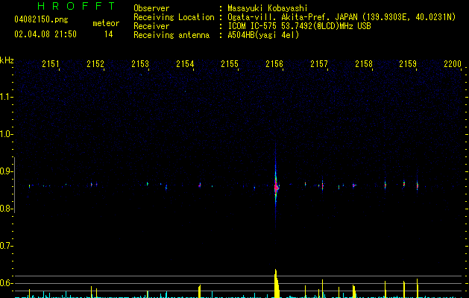The width and height of the screenshot is (469, 298).
Task: Click the 2154 time axis label
Action: pyautogui.click(x=185, y=64)
